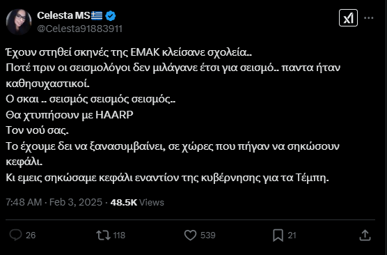Click the Celesta MS display name

point(63,15)
